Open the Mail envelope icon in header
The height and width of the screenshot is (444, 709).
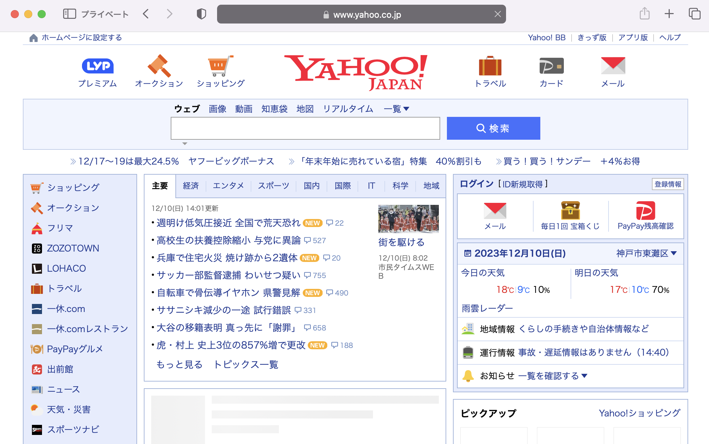coord(613,66)
